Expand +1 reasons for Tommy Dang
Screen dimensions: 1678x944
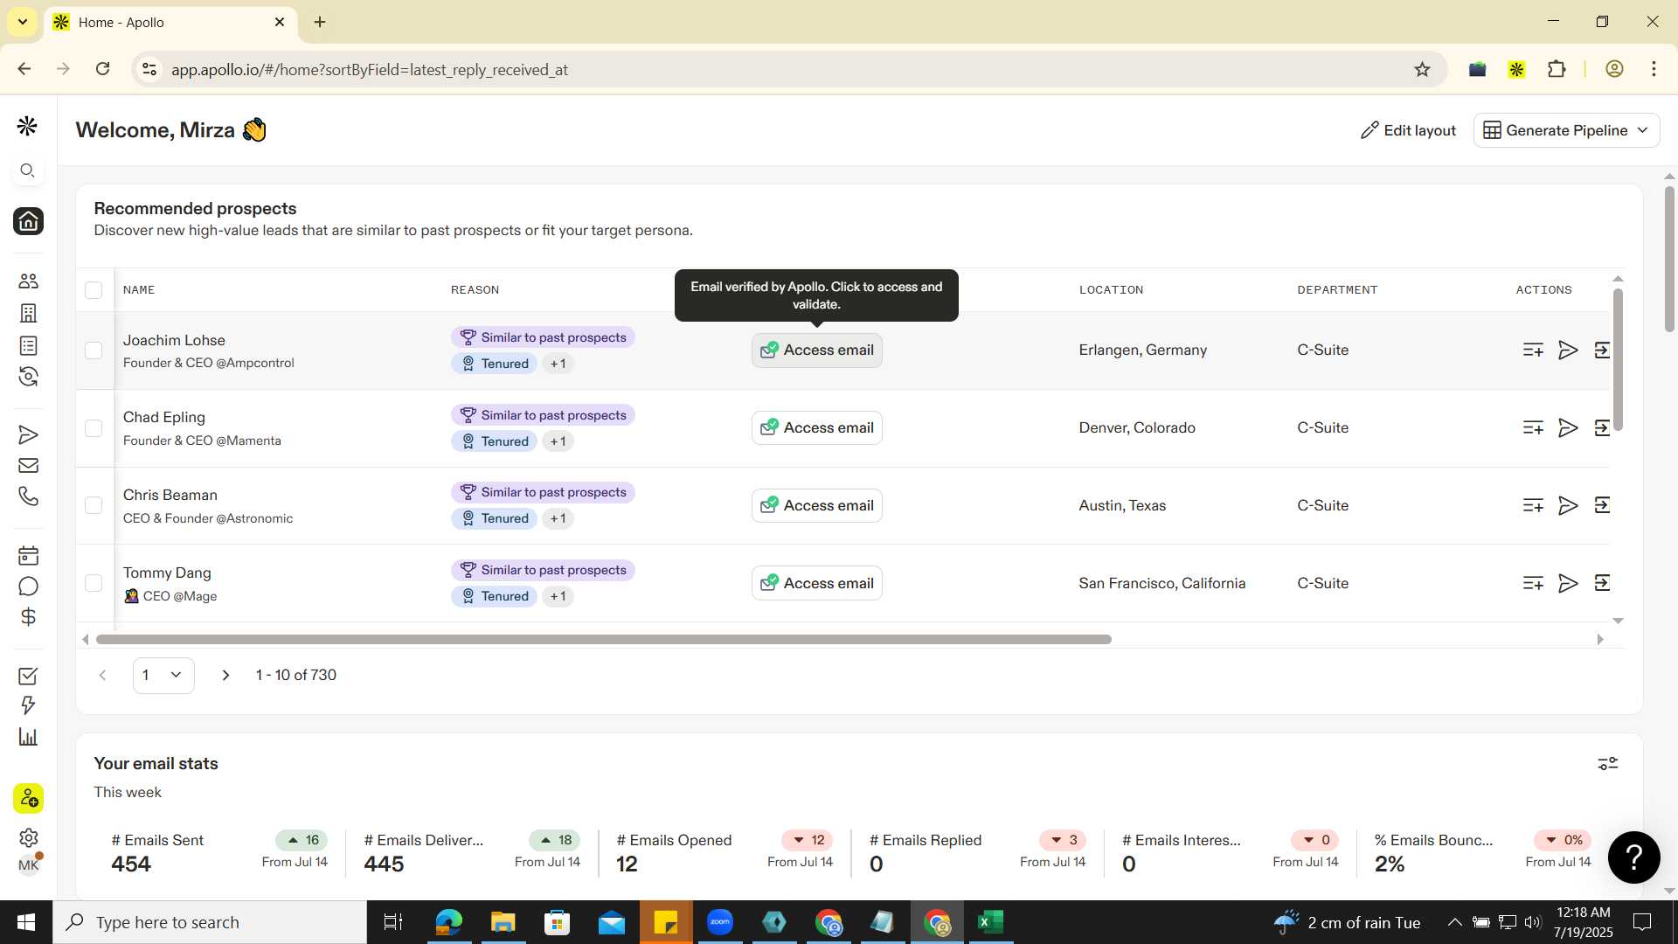pos(558,596)
